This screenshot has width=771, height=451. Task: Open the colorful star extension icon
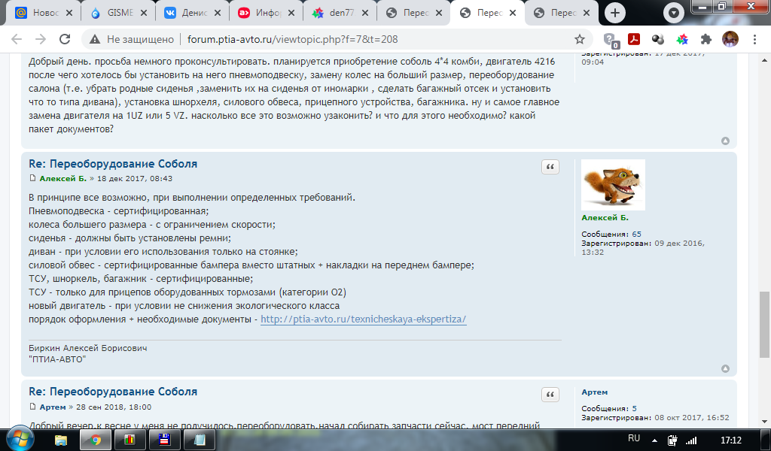[682, 39]
